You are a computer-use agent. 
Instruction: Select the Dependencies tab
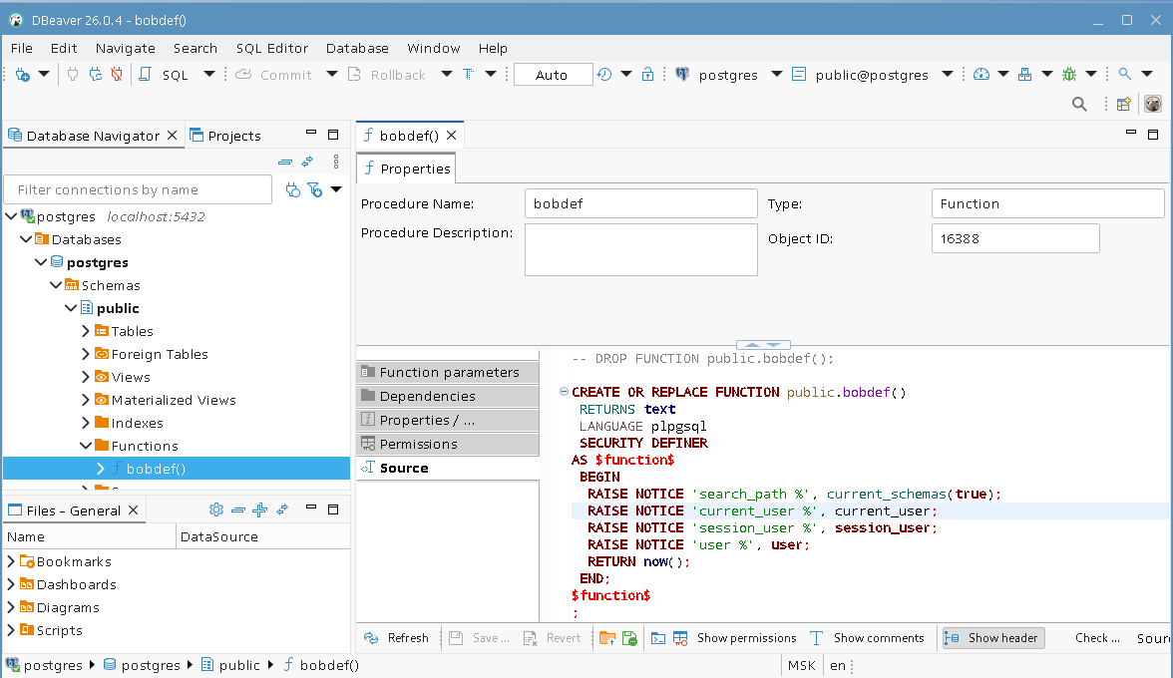pyautogui.click(x=447, y=396)
